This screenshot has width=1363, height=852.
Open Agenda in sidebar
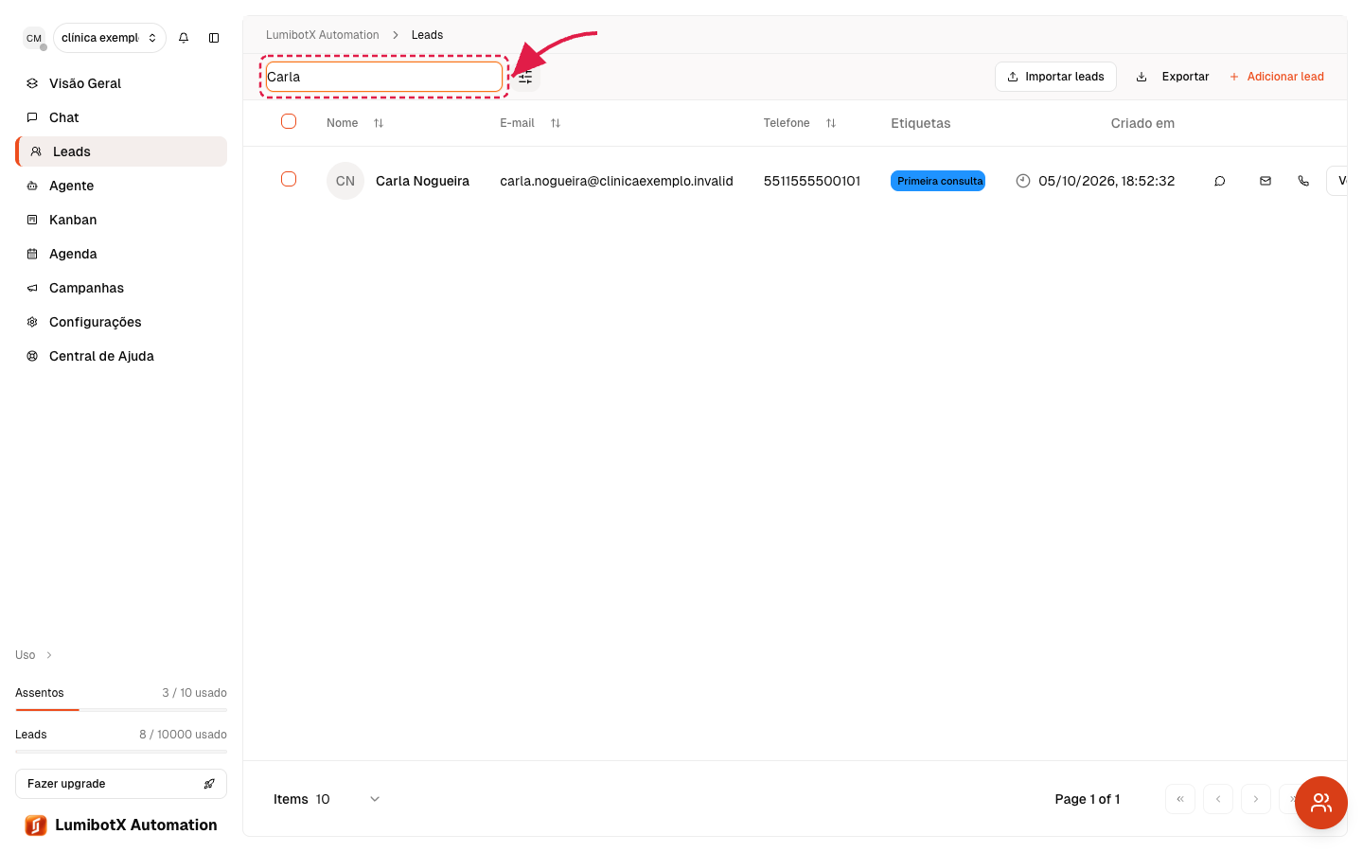point(121,254)
